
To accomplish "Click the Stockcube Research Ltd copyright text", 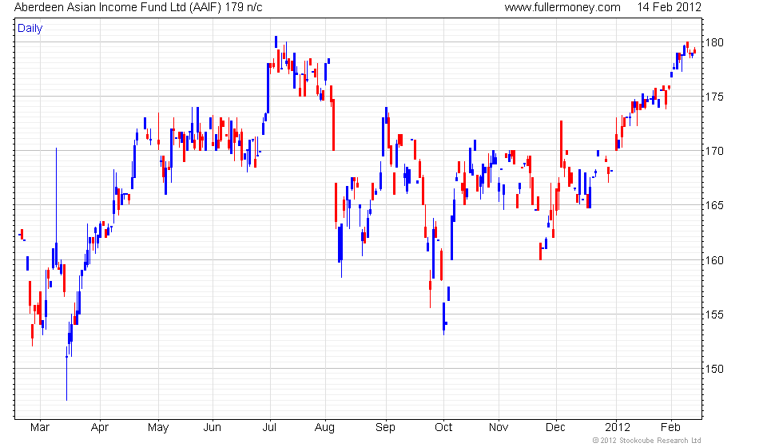I will 646,441.
